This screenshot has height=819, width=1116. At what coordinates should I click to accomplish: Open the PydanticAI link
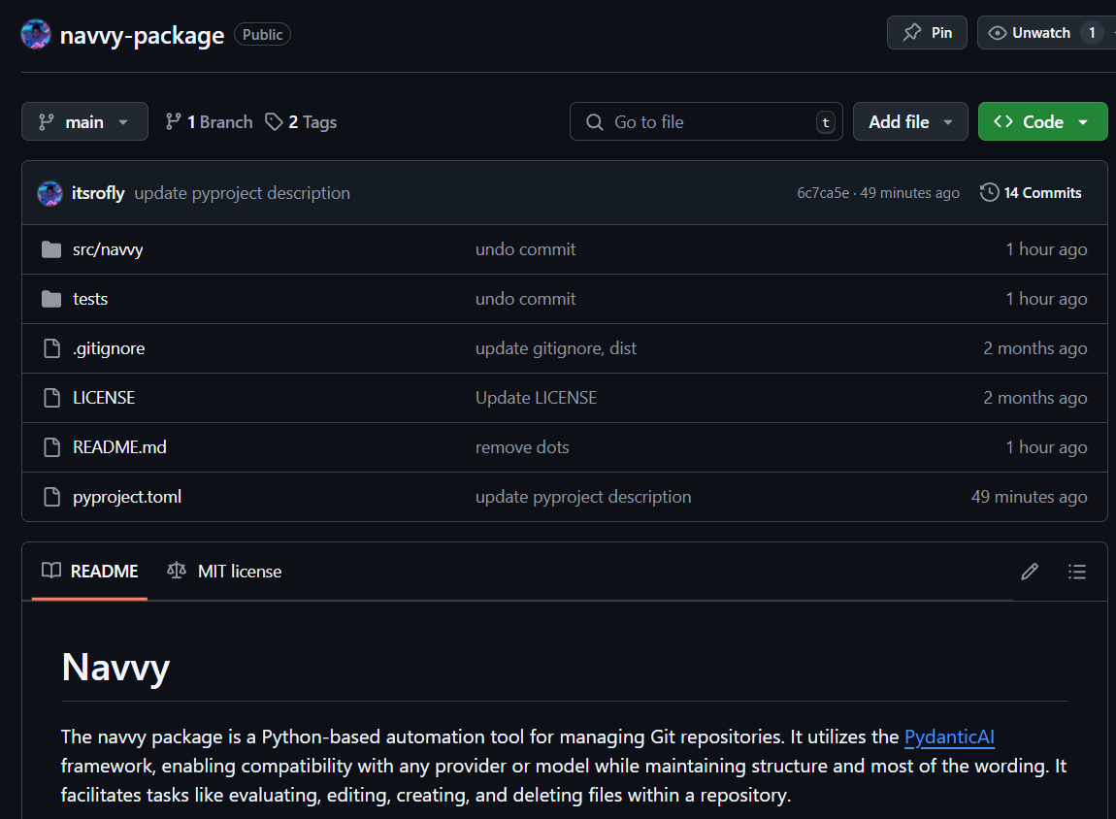point(949,737)
